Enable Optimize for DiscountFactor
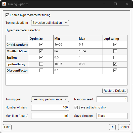Image resolution: width=133 pixels, height=133 pixels. [41, 70]
